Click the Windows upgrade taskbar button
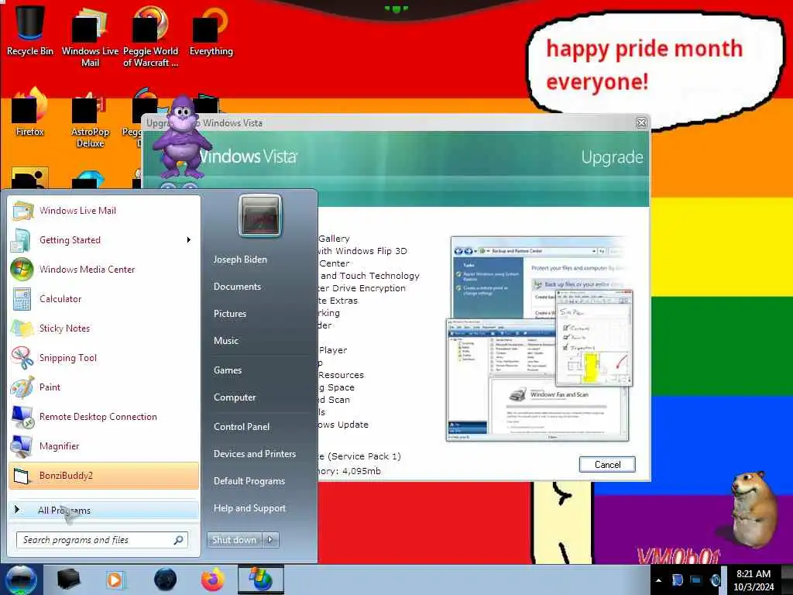 (261, 580)
